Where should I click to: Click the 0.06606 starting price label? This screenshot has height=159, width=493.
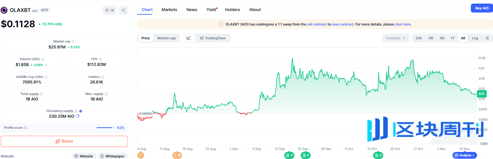[x=145, y=114]
